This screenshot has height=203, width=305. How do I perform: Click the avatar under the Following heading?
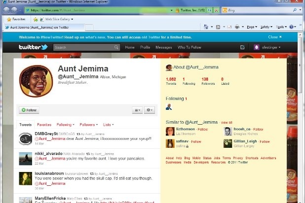coord(169,106)
